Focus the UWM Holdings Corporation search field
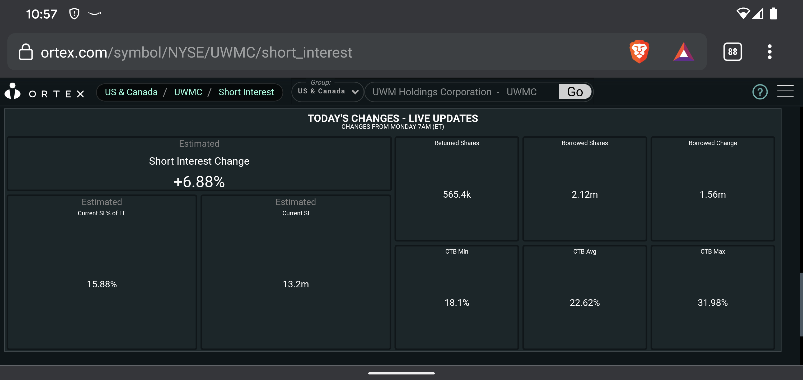Image resolution: width=803 pixels, height=380 pixels. (x=461, y=92)
